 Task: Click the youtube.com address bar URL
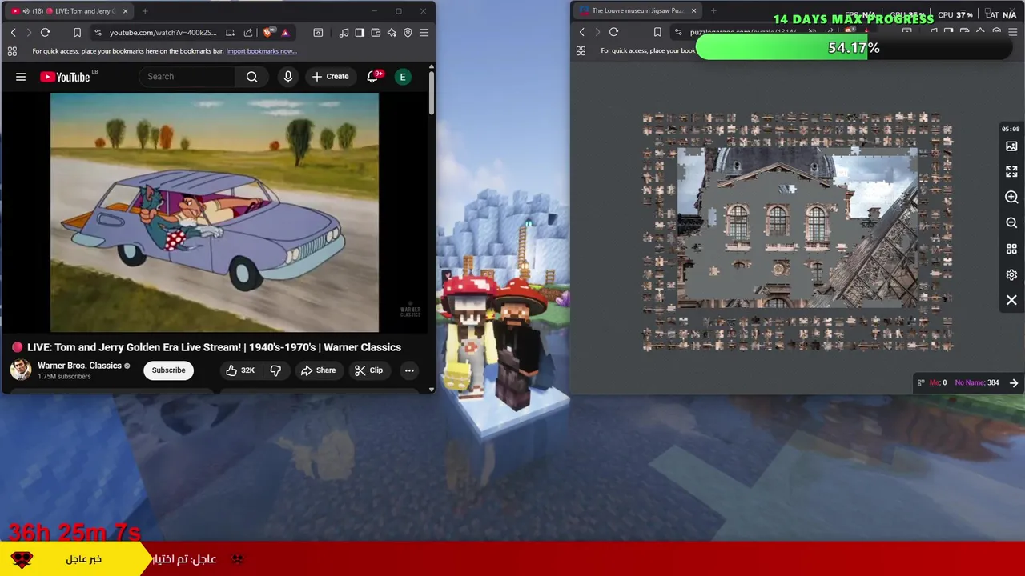coord(163,33)
